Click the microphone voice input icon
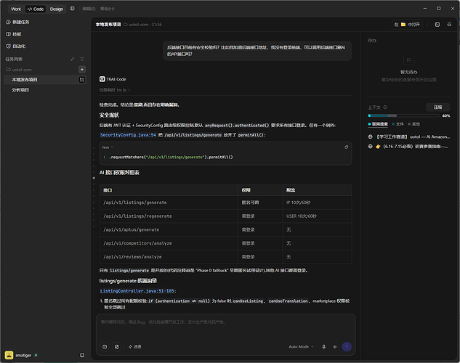This screenshot has height=363, width=460. tap(323, 346)
